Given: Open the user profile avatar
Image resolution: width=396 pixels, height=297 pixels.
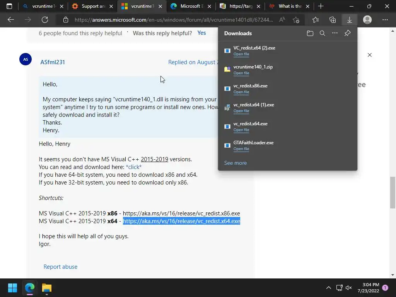Looking at the screenshot, I should (x=367, y=20).
